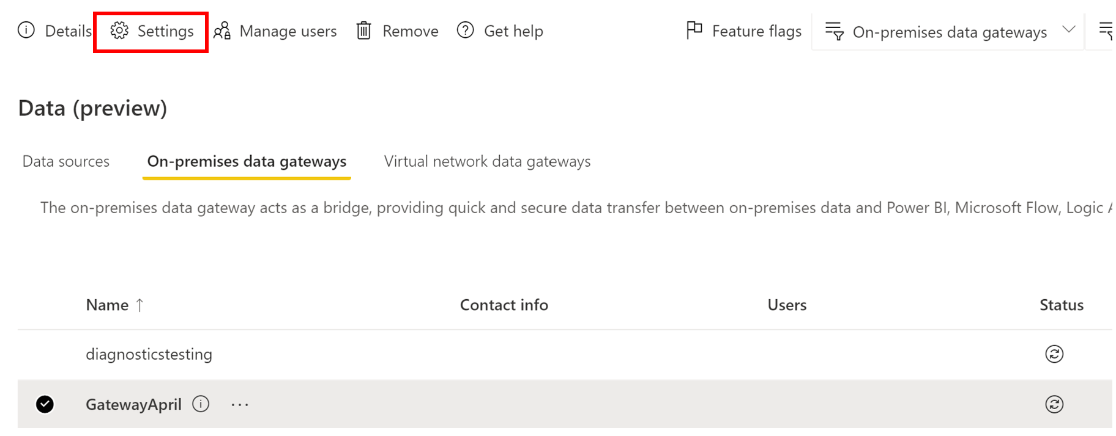Toggle the Name column sort arrow
This screenshot has width=1116, height=436.
click(x=140, y=305)
